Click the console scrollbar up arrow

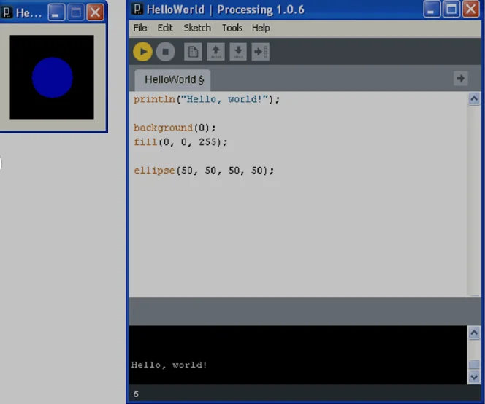[474, 333]
